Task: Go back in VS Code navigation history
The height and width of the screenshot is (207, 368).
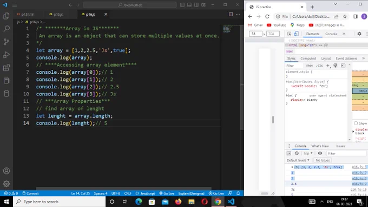Action: click(70, 5)
